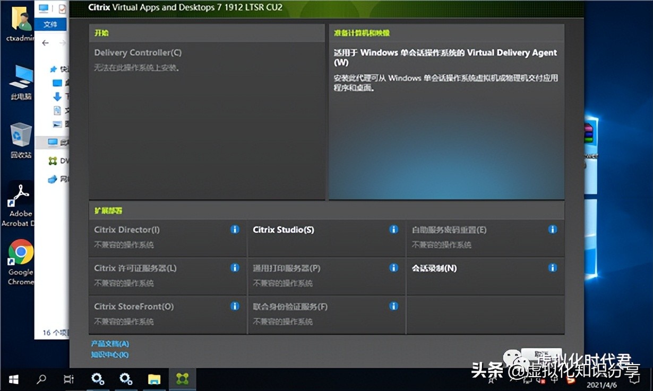Open taskbar search magnifier
653x391 pixels.
click(x=41, y=379)
